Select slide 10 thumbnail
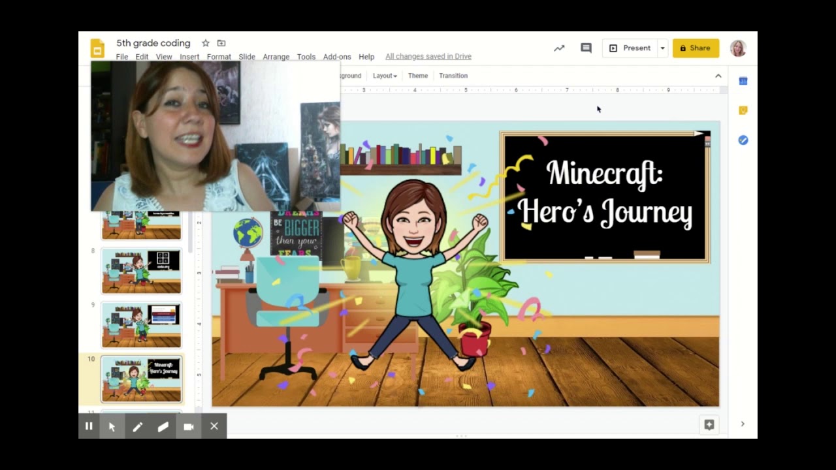The width and height of the screenshot is (836, 470). coord(141,379)
